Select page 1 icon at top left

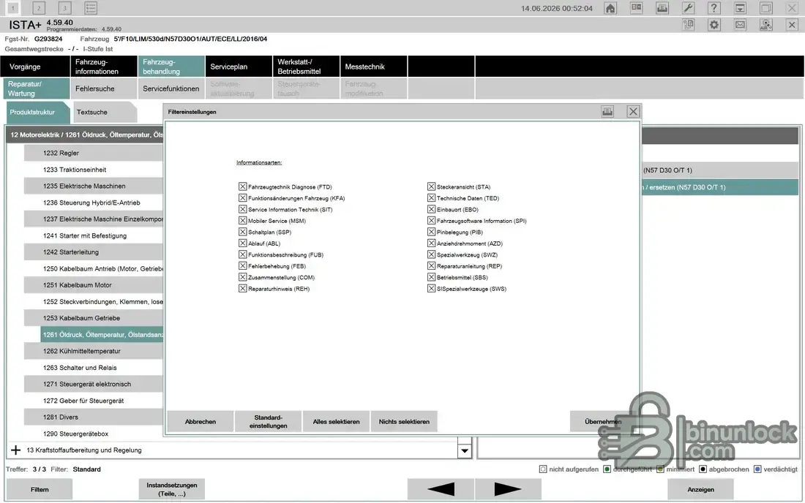(13, 8)
